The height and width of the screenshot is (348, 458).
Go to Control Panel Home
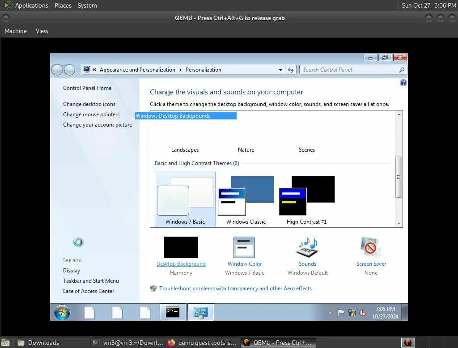[87, 88]
